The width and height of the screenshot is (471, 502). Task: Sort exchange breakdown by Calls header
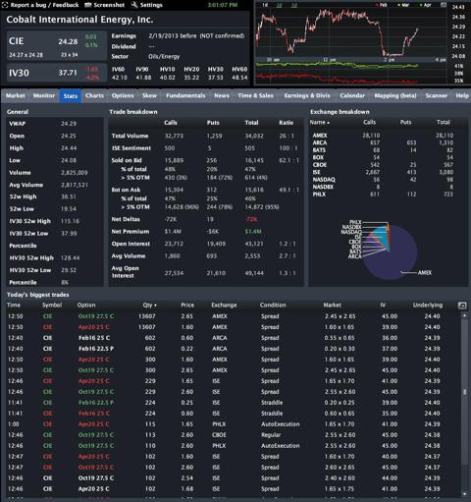[369, 122]
